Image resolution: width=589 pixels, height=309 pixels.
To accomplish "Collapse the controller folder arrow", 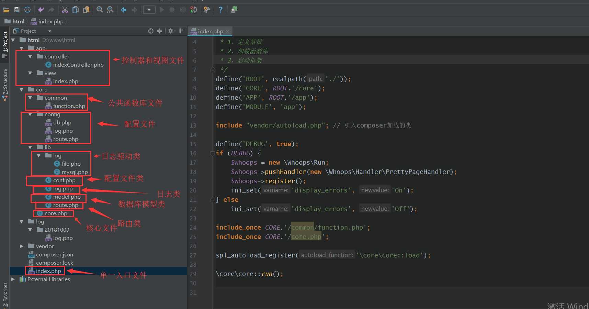I will [30, 56].
